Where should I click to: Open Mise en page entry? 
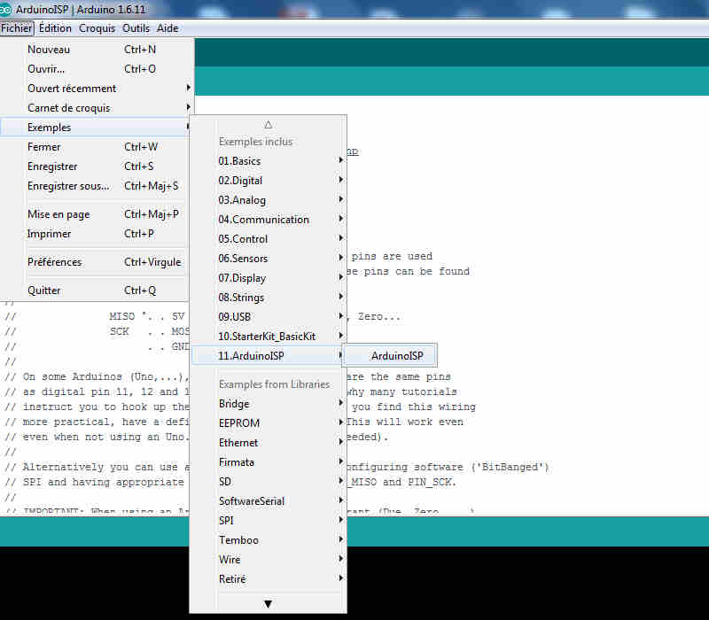95,214
